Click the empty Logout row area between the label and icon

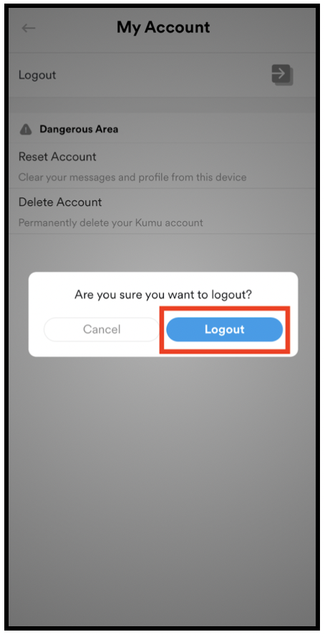click(162, 75)
